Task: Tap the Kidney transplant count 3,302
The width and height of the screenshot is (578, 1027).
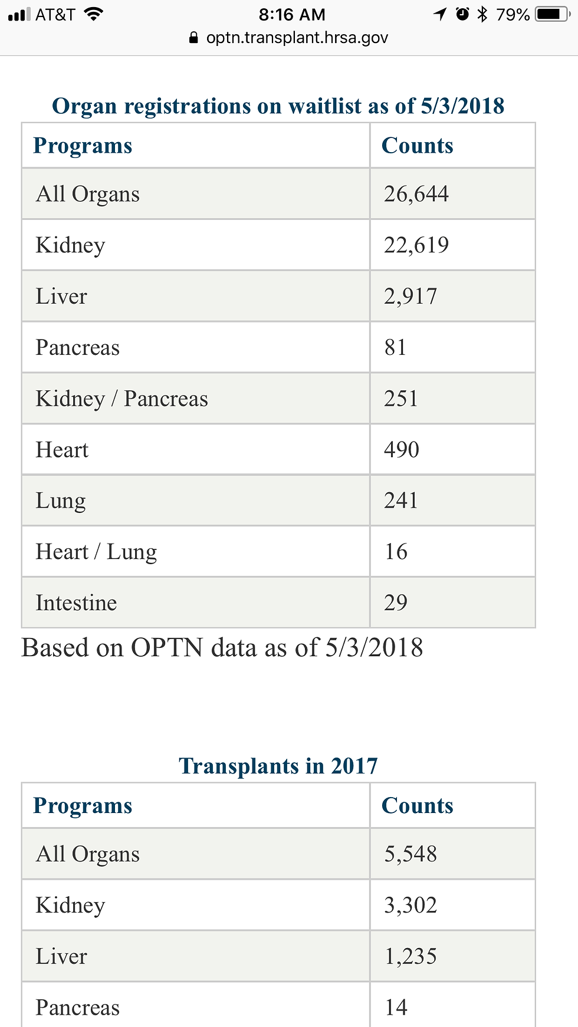Action: (x=410, y=905)
